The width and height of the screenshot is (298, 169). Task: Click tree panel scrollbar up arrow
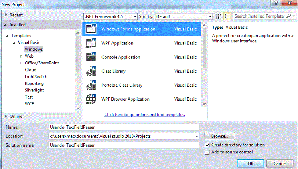point(78,33)
